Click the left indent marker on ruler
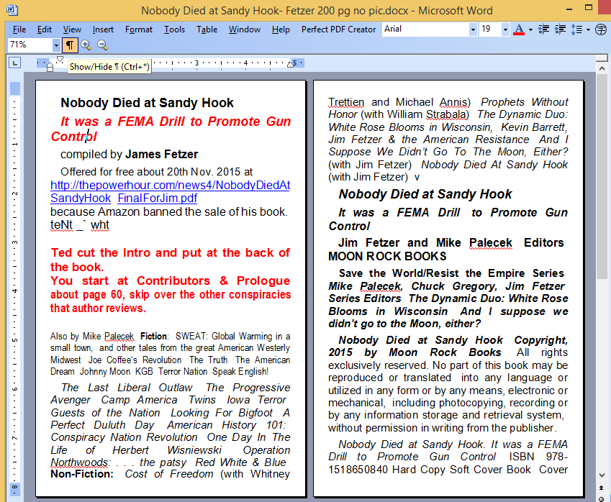The height and width of the screenshot is (502, 611). tap(50, 68)
